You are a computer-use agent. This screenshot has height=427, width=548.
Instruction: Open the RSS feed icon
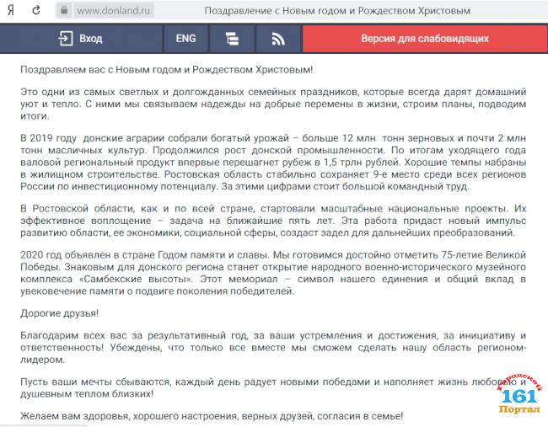coord(278,39)
